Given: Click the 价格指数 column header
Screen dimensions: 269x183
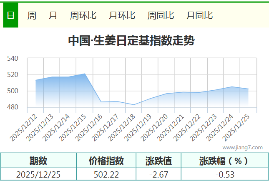Looking at the screenshot, I should pyautogui.click(x=106, y=161).
